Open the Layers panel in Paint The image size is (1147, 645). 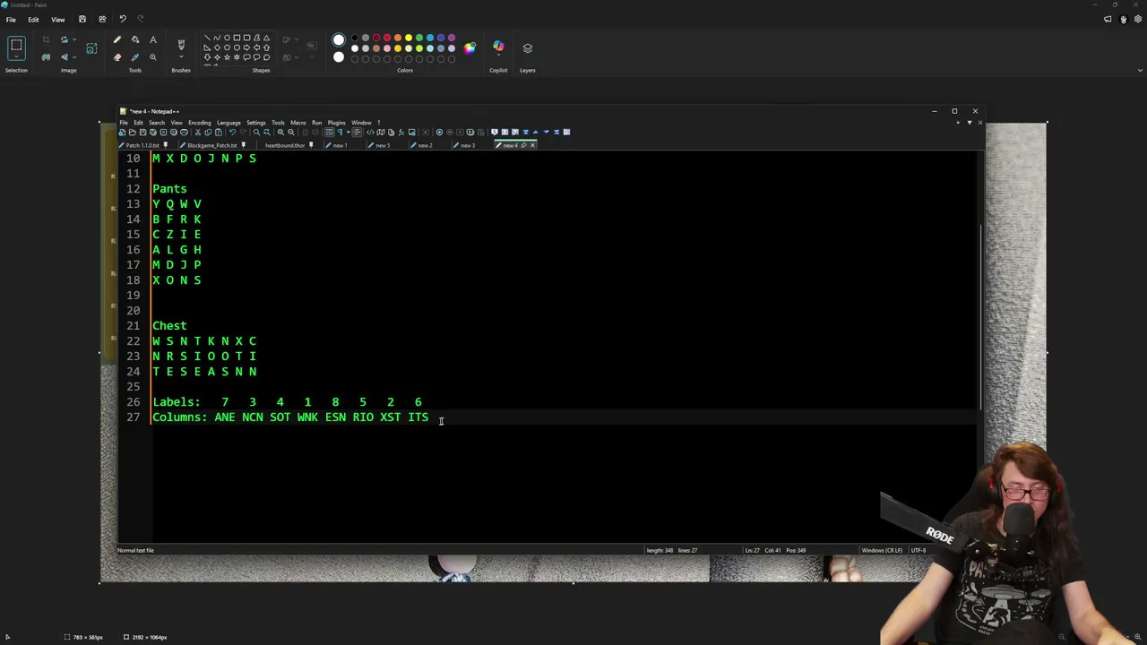(527, 47)
